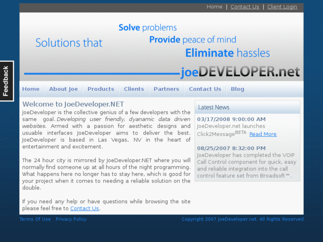
Task: Click the Solutions that banner text
Action: 69,43
